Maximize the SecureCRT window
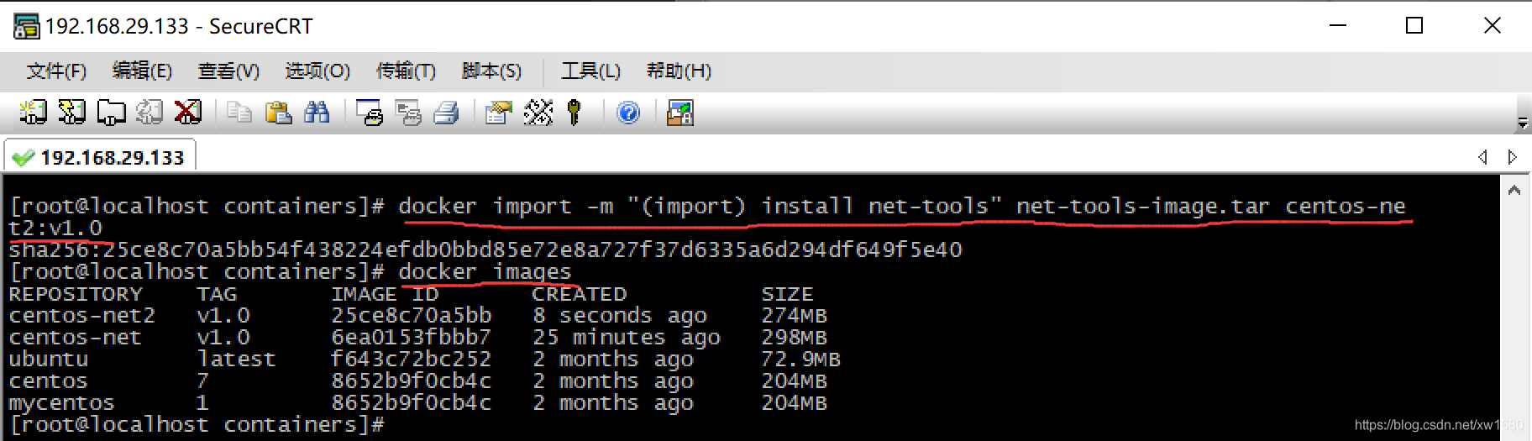This screenshot has width=1532, height=441. click(x=1414, y=26)
